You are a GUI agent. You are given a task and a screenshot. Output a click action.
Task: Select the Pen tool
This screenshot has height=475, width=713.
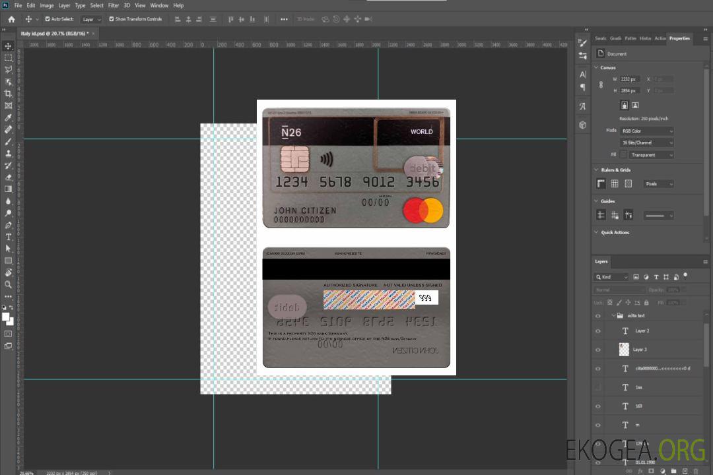8,225
